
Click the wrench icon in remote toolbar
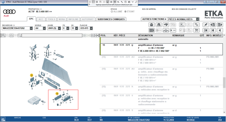122,2
